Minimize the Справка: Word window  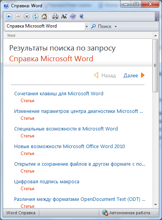[126, 4]
